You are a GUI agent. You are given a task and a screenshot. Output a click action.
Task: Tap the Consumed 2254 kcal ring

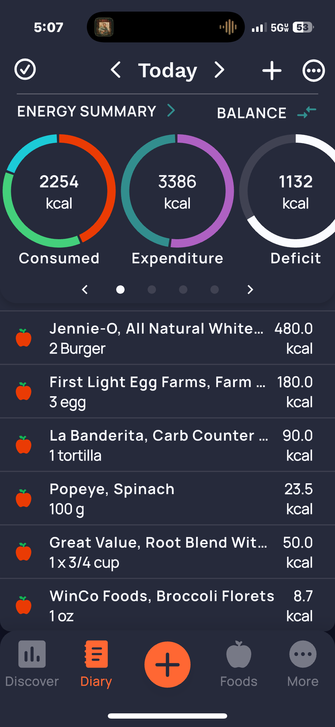click(59, 191)
